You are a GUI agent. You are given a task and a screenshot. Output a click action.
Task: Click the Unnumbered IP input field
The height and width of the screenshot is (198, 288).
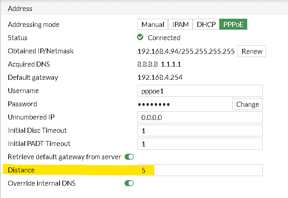coord(200,117)
